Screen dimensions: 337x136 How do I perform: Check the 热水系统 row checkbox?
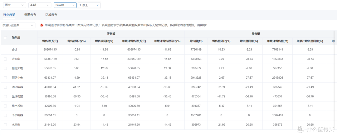(5, 106)
